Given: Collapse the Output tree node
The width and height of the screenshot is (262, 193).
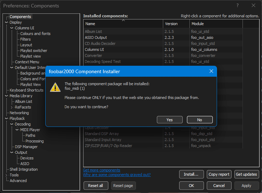Looking at the screenshot, I should click(x=12, y=152).
